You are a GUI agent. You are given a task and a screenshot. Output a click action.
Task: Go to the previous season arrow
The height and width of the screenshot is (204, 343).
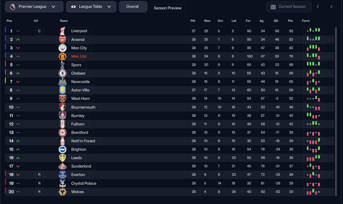coord(318,7)
